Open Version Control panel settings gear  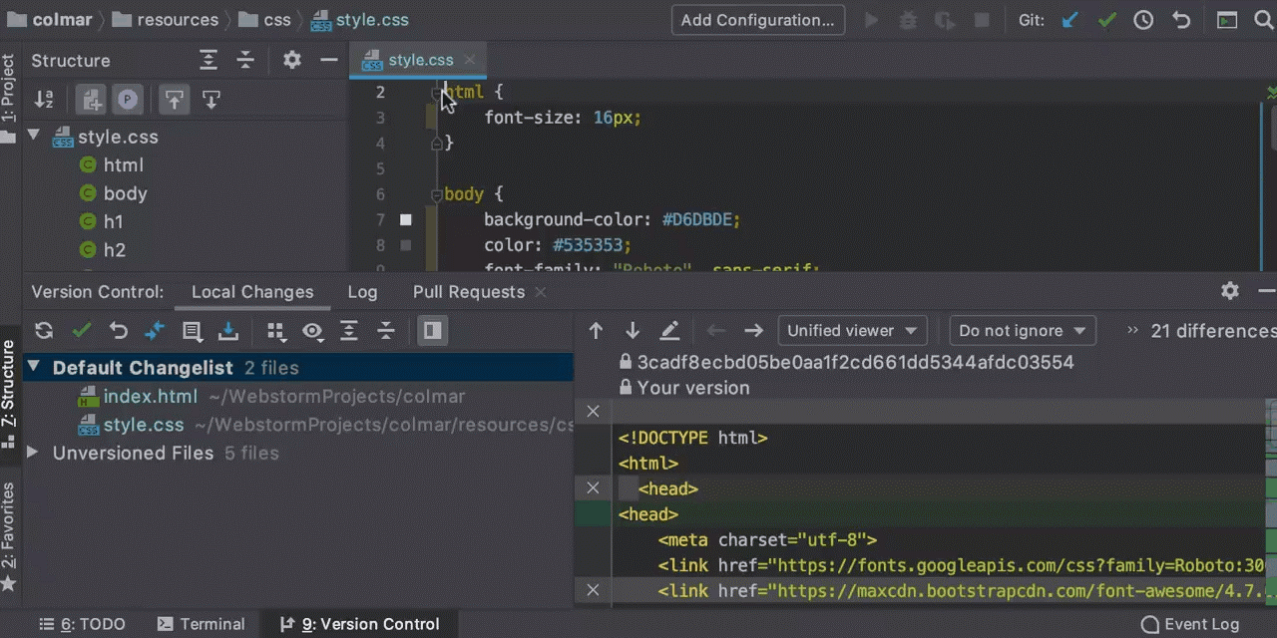tap(1230, 291)
